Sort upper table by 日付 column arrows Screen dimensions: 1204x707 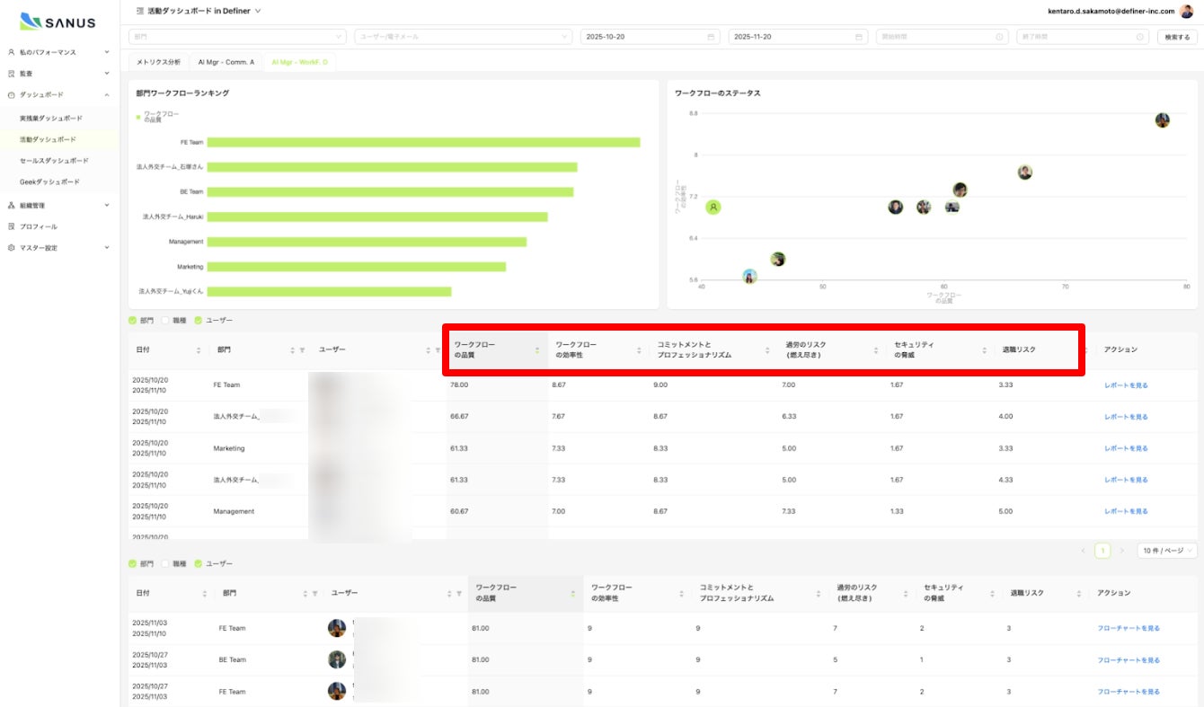pyautogui.click(x=199, y=350)
